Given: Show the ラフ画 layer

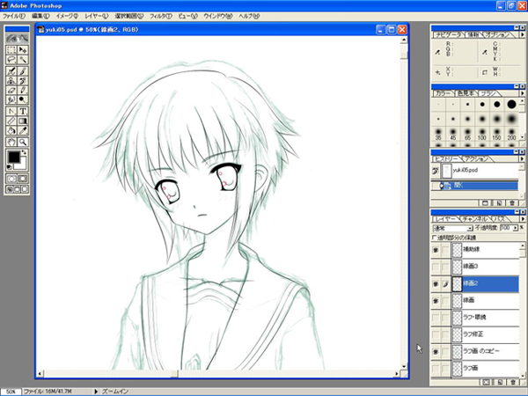Looking at the screenshot, I should coord(436,368).
